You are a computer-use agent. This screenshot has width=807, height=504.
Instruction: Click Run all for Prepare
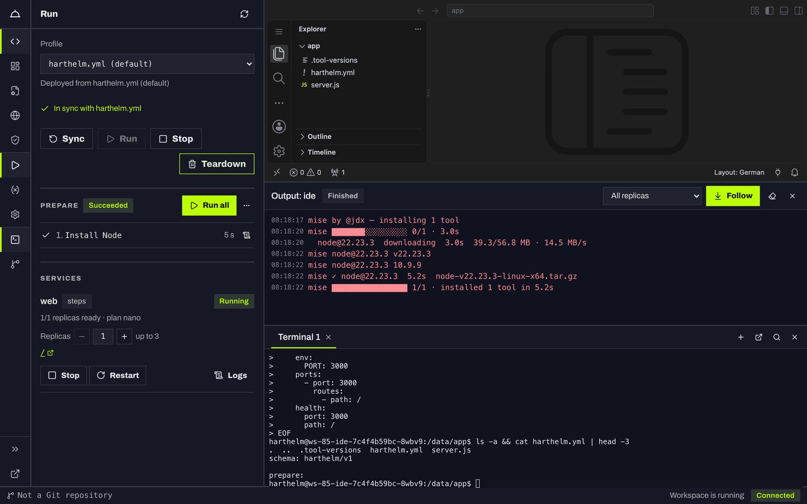pyautogui.click(x=209, y=206)
